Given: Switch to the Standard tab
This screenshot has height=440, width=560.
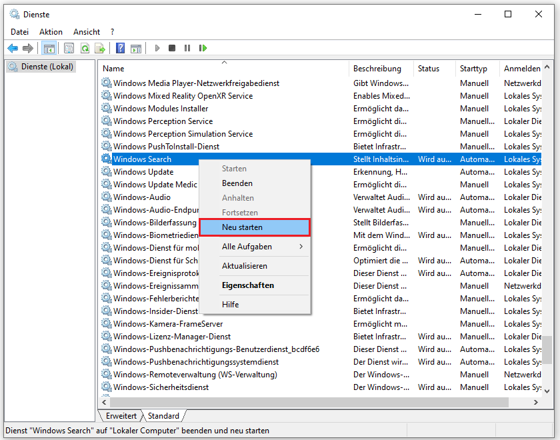Looking at the screenshot, I should [163, 415].
